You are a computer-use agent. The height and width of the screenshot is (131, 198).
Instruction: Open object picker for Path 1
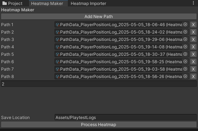tap(185, 24)
